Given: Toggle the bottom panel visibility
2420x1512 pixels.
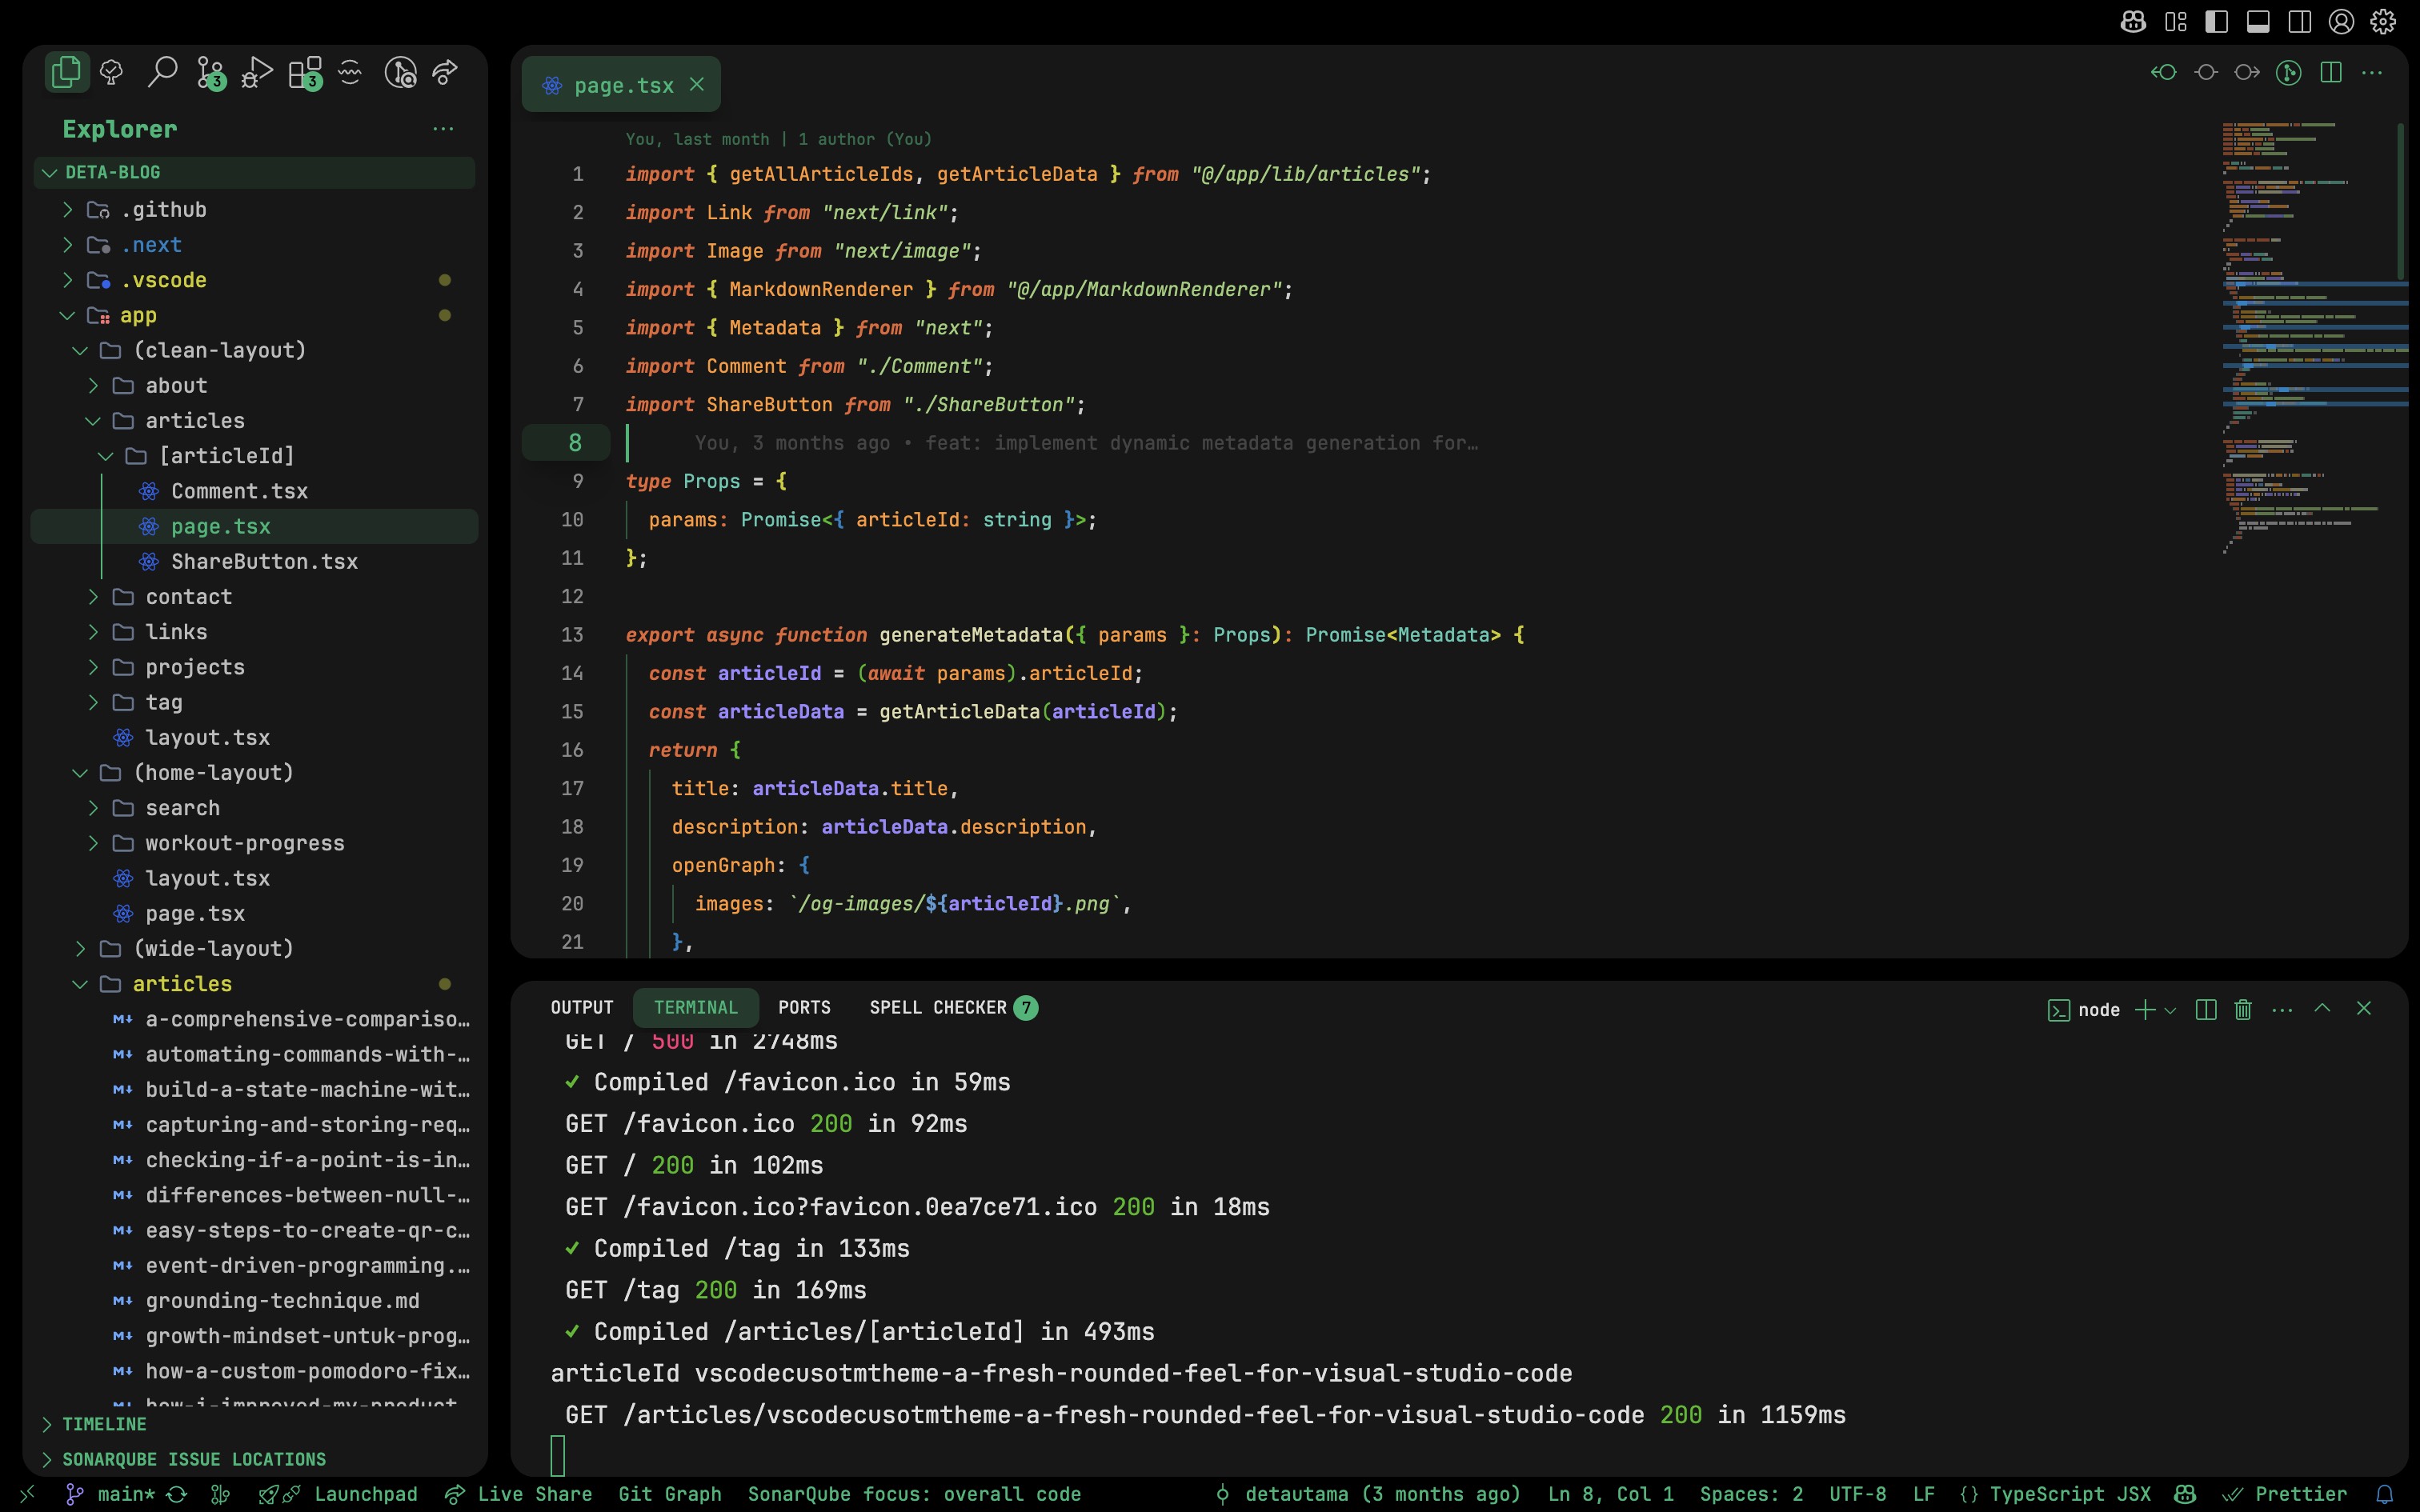Looking at the screenshot, I should (2258, 22).
